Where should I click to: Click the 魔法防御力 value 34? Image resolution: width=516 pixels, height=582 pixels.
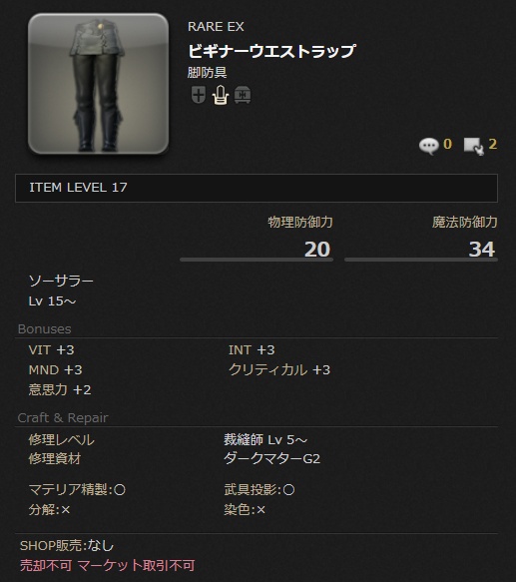pos(481,249)
